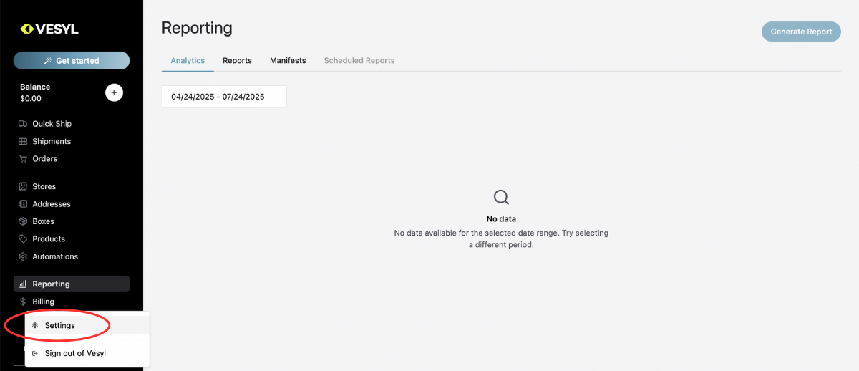Screen dimensions: 859x371
Task: Select Reporting in the sidebar
Action: [x=72, y=284]
